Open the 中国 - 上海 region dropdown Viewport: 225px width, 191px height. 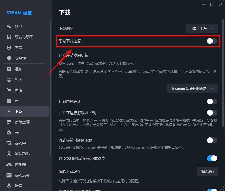coord(202,28)
